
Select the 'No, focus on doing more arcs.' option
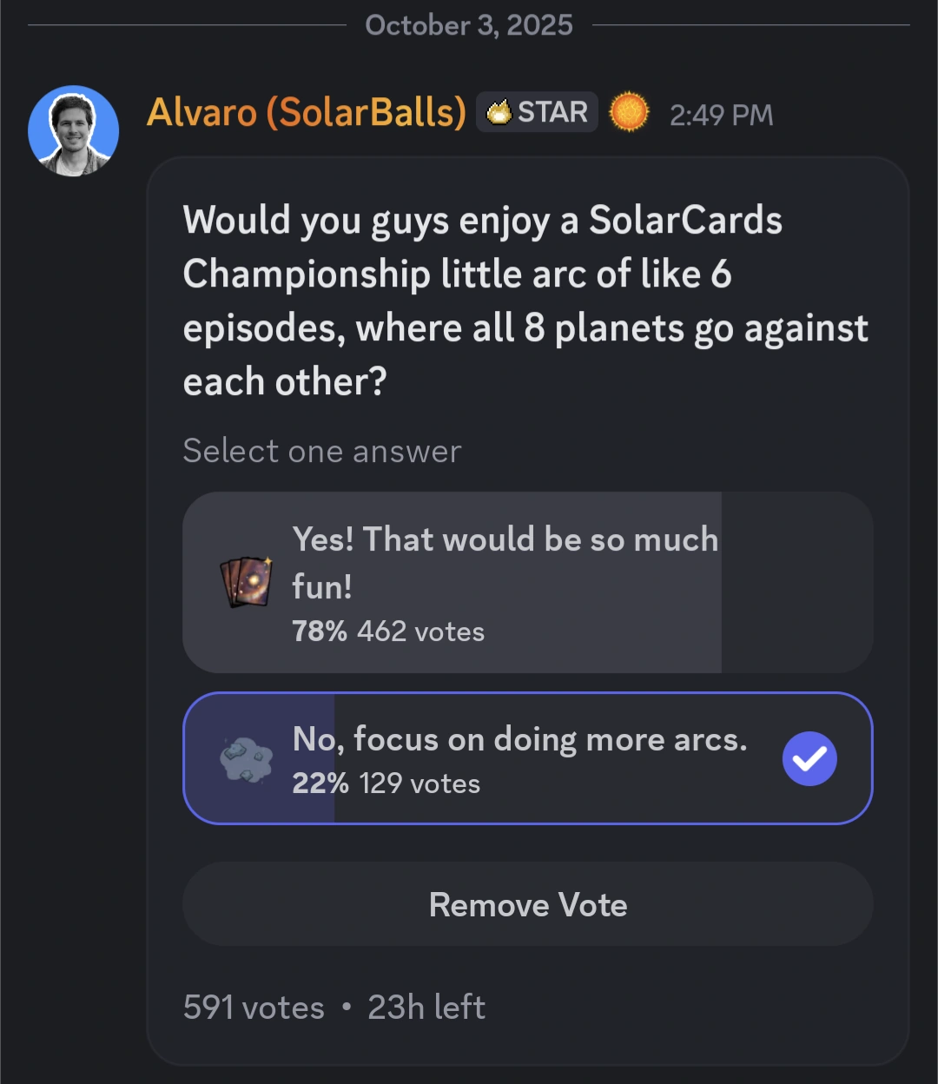point(527,758)
